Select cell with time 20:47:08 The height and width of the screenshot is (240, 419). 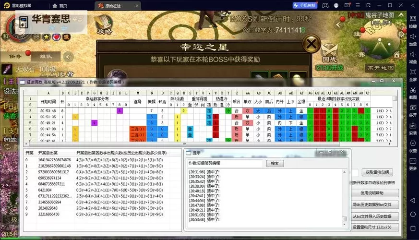point(48,129)
